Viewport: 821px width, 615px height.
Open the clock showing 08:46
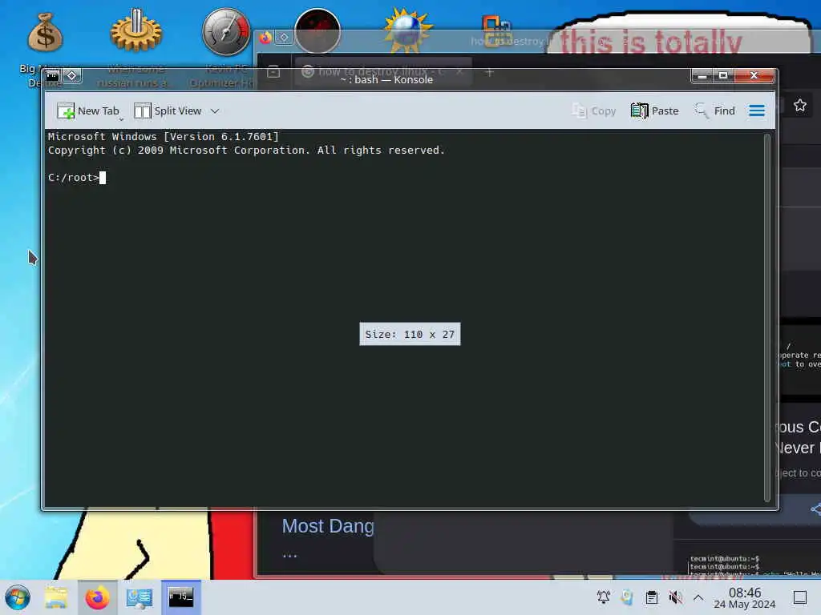coord(745,597)
